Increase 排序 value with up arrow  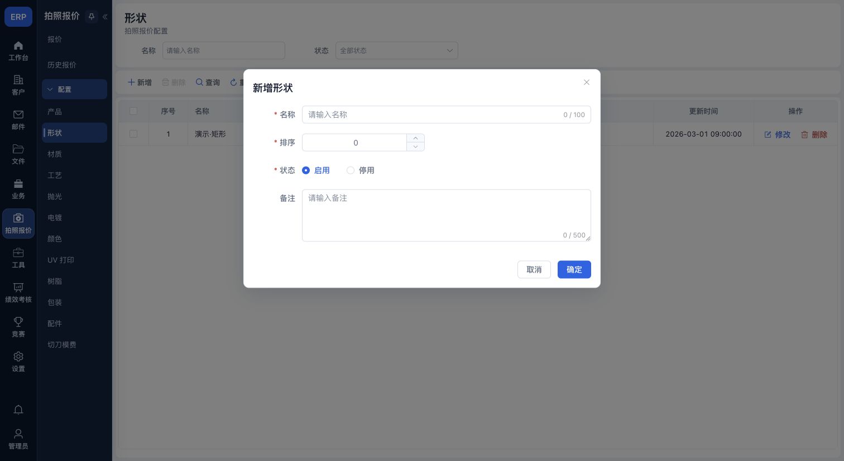pyautogui.click(x=415, y=138)
